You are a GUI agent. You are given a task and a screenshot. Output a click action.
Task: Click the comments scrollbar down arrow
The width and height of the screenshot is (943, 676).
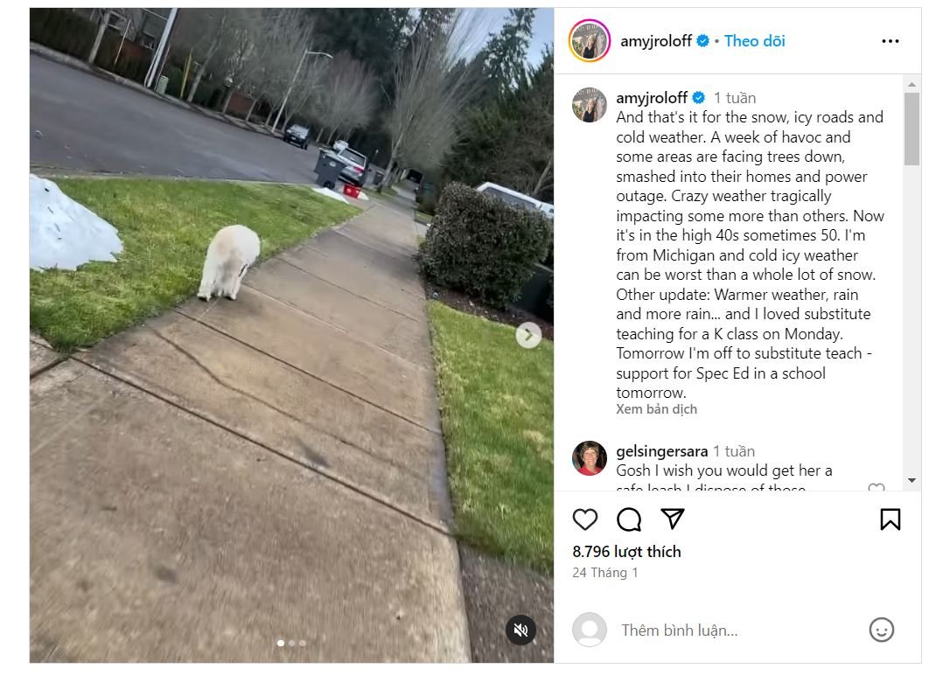pos(912,480)
